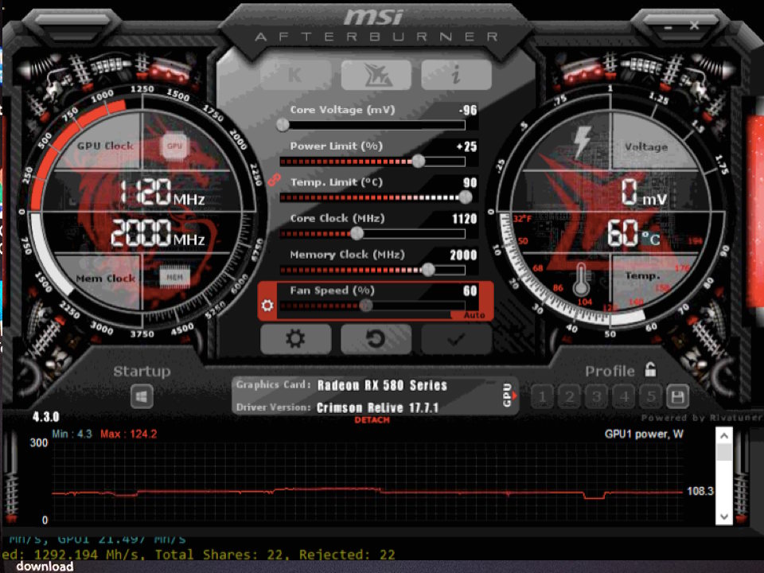Open Afterburner settings gear button
Image resolution: width=764 pixels, height=573 pixels.
tap(295, 339)
